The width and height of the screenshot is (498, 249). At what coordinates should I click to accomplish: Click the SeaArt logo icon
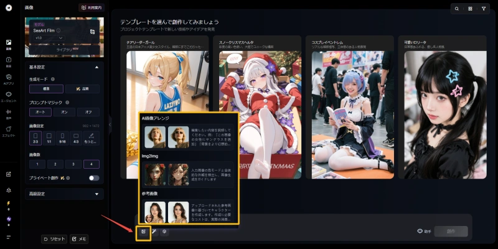[x=9, y=7]
